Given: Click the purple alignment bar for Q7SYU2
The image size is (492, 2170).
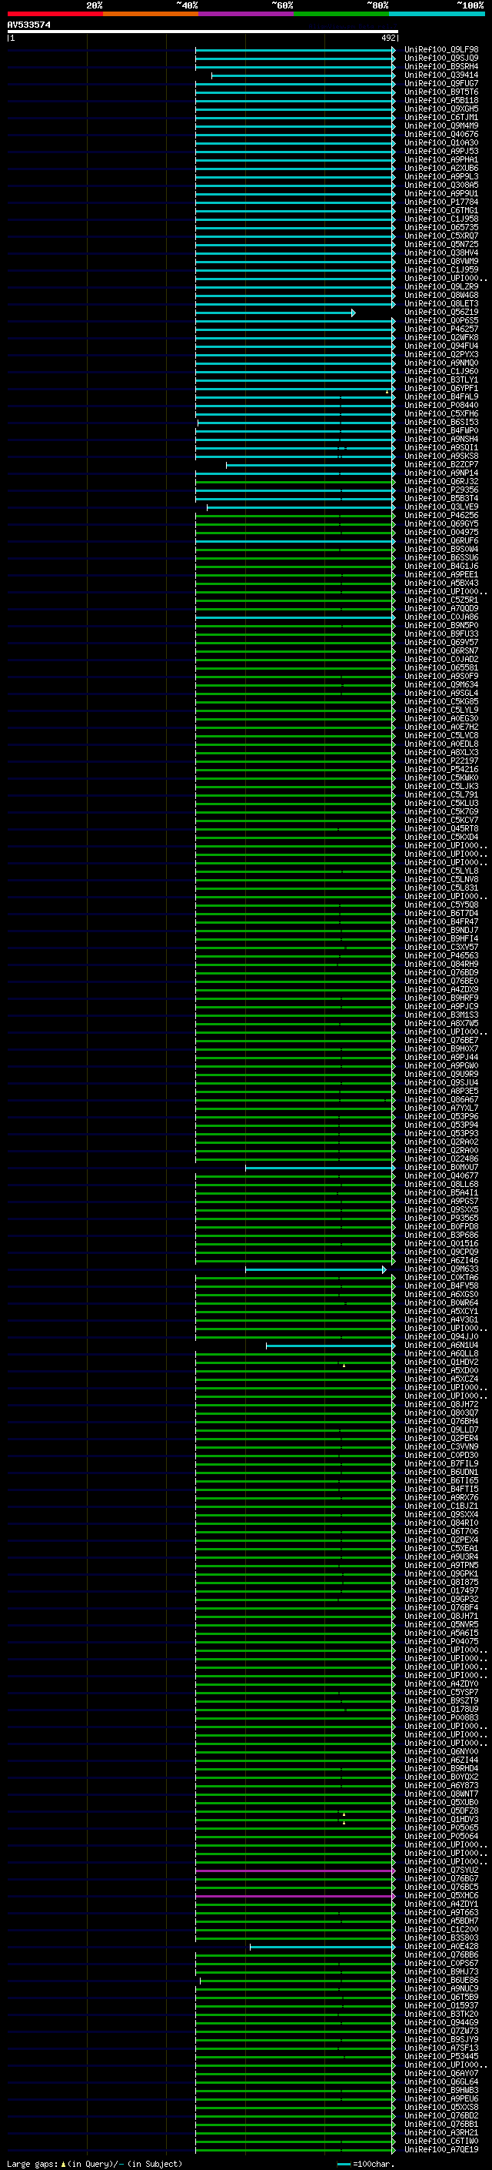Looking at the screenshot, I should [295, 1870].
